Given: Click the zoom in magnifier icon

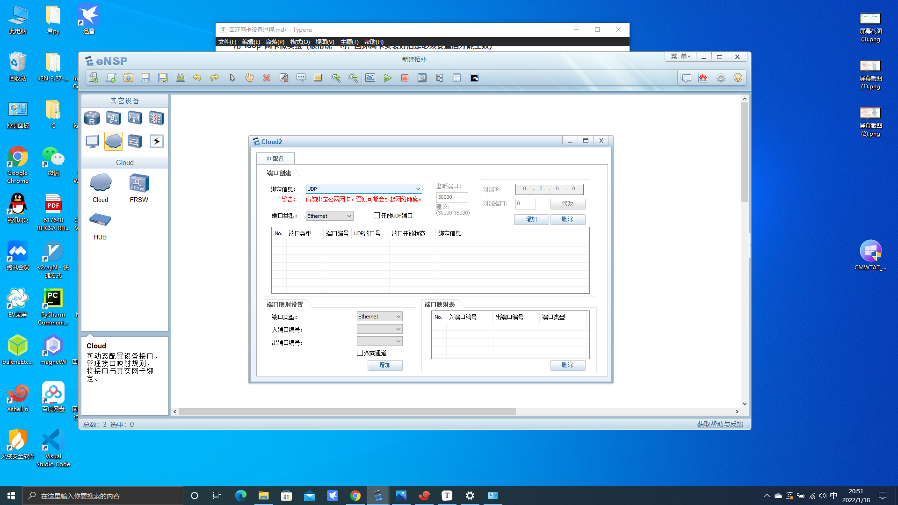Looking at the screenshot, I should click(336, 78).
